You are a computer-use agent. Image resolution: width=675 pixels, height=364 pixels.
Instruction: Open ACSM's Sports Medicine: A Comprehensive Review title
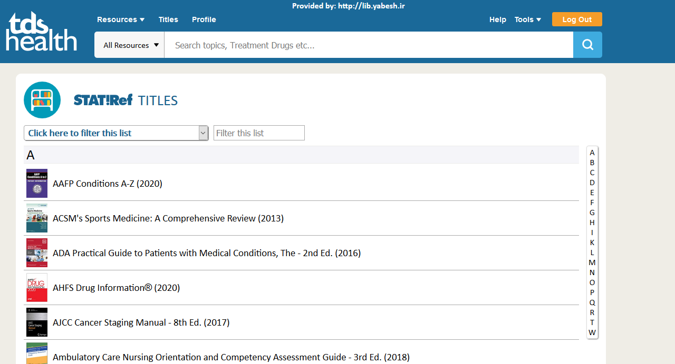[168, 218]
